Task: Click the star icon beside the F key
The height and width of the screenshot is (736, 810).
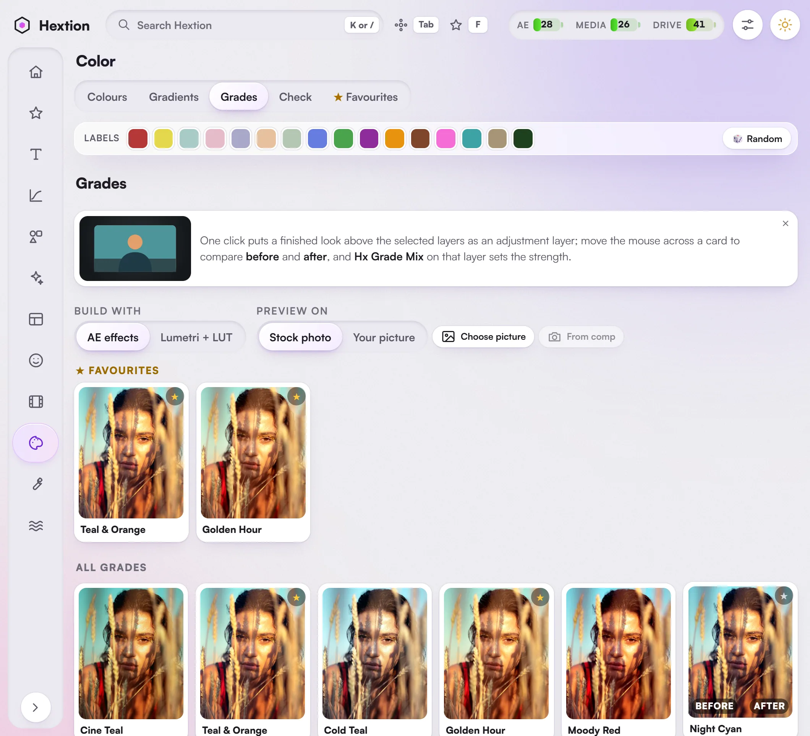Action: click(x=455, y=25)
